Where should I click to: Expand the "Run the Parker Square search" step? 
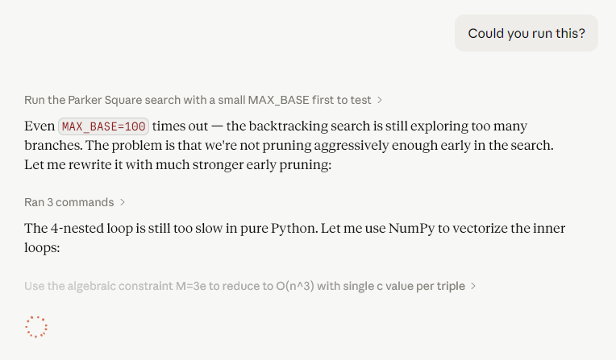pyautogui.click(x=202, y=100)
